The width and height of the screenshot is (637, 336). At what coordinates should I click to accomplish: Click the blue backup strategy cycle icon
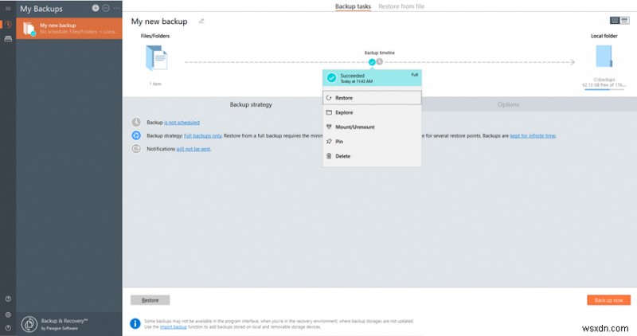[136, 135]
